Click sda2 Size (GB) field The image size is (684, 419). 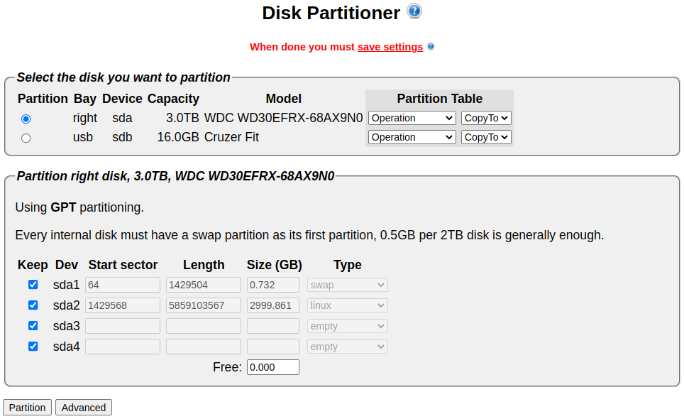pyautogui.click(x=272, y=305)
